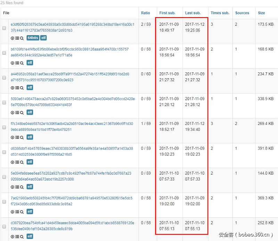Viewport: 278px width, 241px height.
Task: Click download icon under hash e3df60f9263879d3
Action: pos(13,38)
